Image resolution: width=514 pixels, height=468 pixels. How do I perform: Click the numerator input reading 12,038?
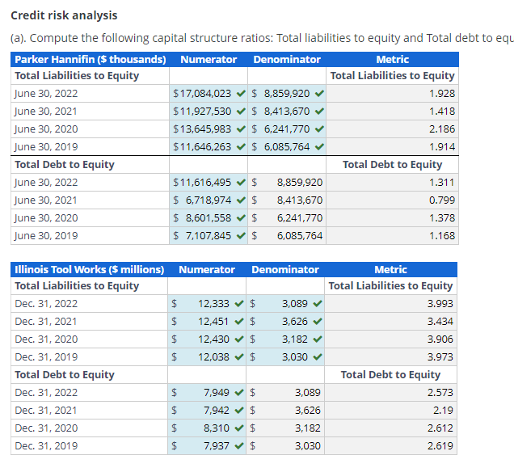pyautogui.click(x=207, y=356)
